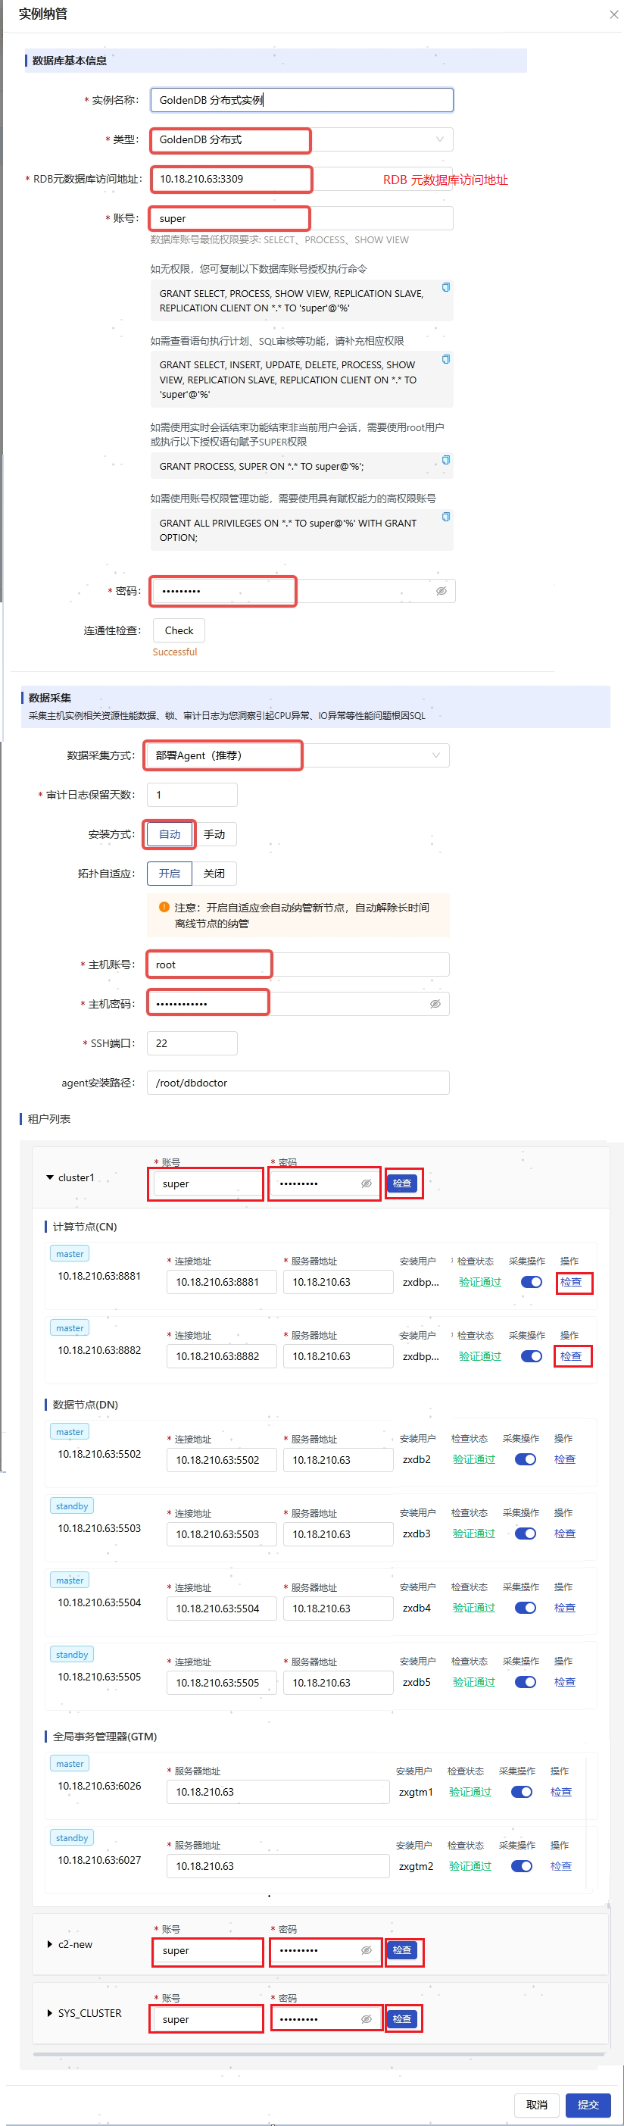Click 验证通过 status for DN node 5502
The image size is (624, 2126).
(x=474, y=1459)
